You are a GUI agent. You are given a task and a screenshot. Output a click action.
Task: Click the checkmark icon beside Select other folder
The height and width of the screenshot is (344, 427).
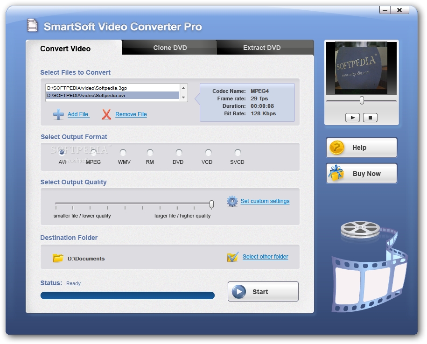point(233,257)
